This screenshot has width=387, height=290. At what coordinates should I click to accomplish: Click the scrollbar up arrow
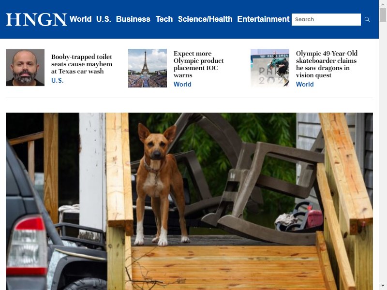(x=383, y=4)
